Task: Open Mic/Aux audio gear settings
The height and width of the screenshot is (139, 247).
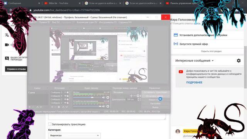Action: coord(108,98)
